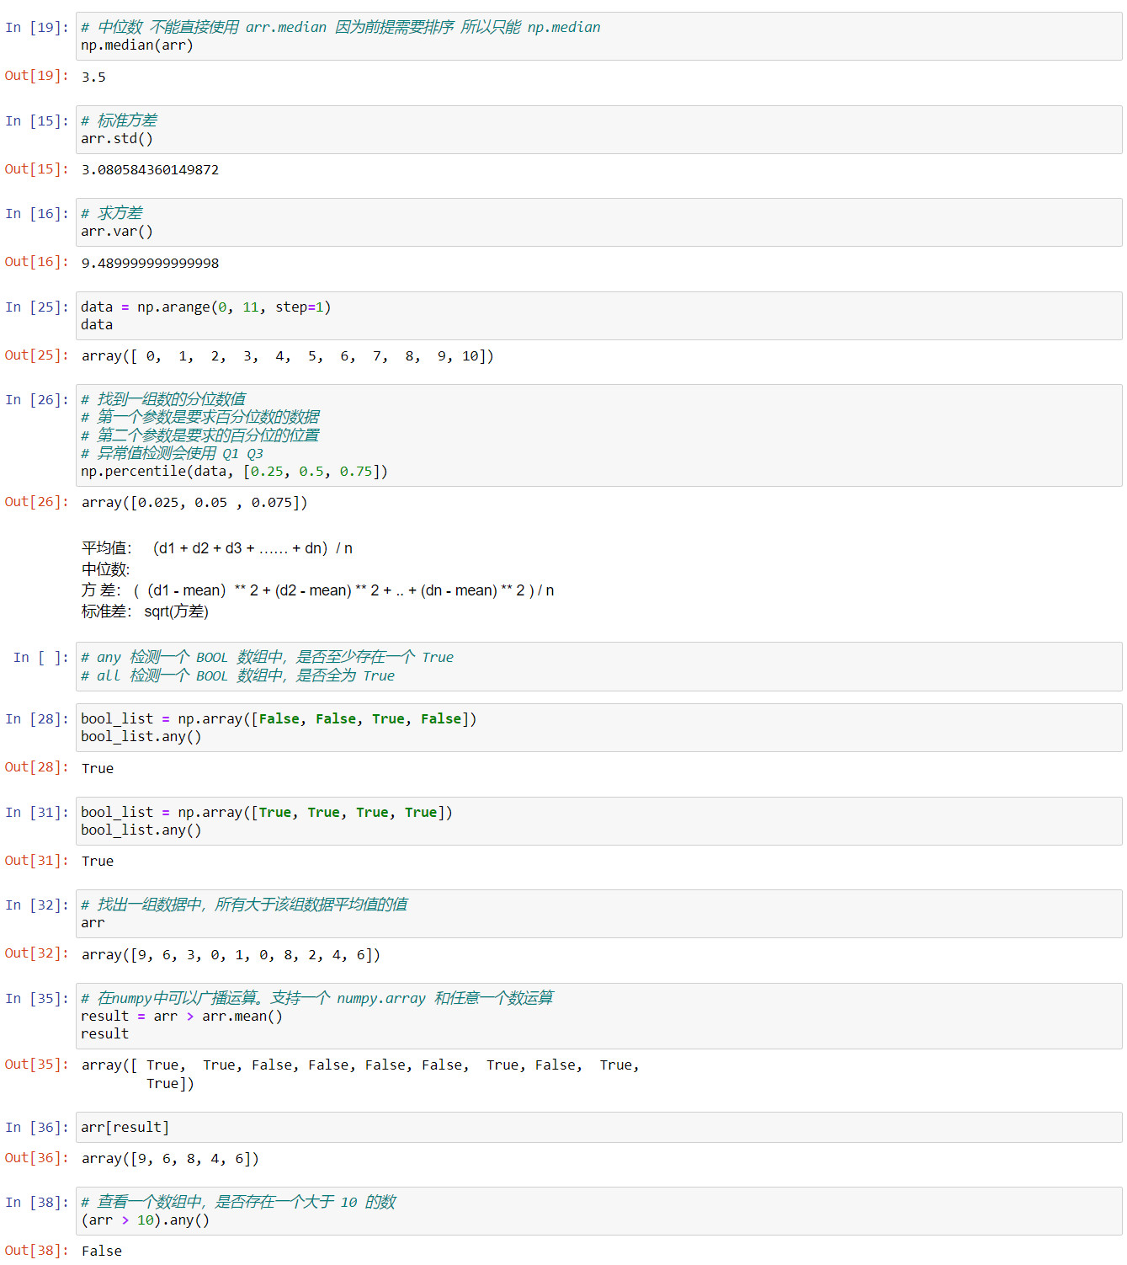1127x1265 pixels.
Task: Click bool_list cell with False, False, True, False
Action: coord(598,728)
